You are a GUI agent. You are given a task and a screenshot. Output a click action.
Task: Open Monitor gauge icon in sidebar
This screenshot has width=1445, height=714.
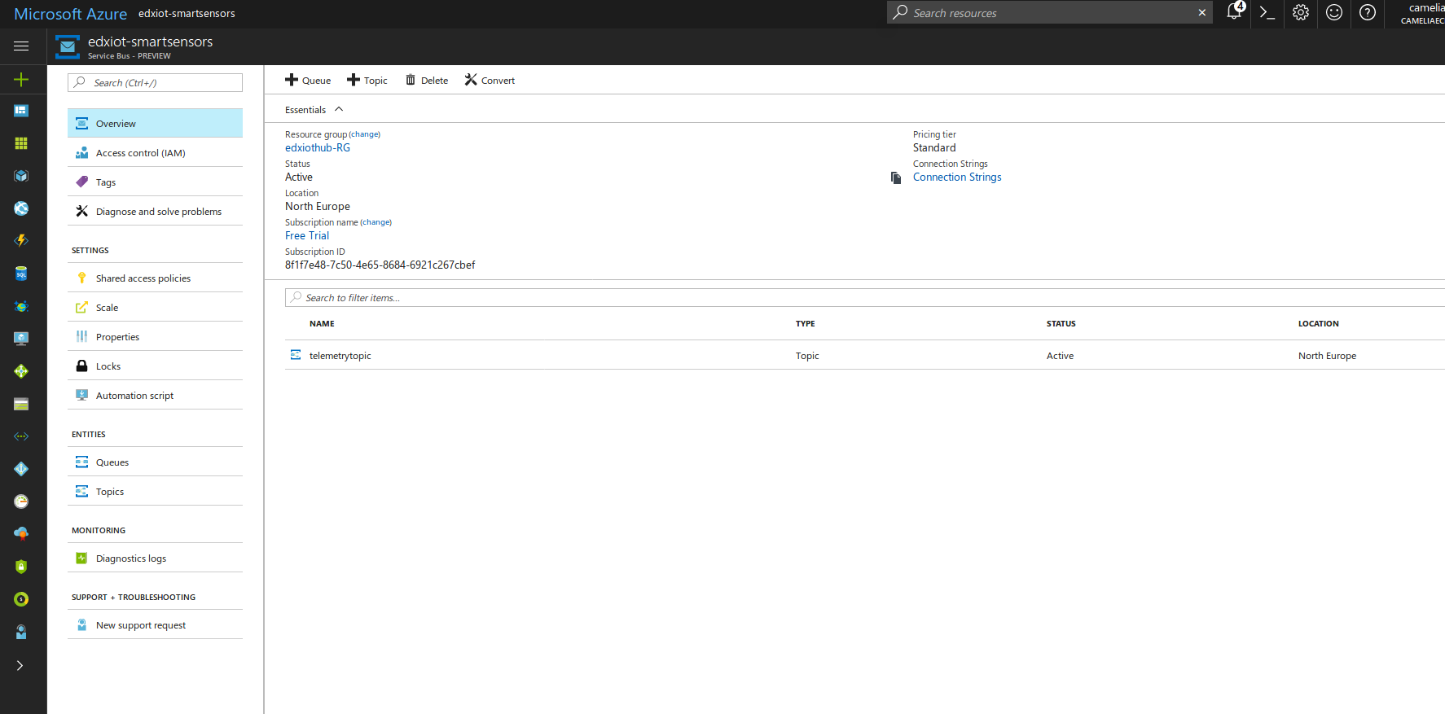click(21, 502)
